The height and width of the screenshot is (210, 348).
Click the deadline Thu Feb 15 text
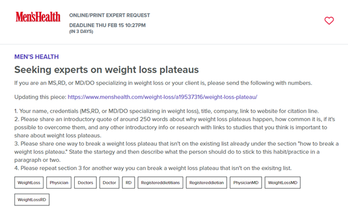(x=107, y=26)
